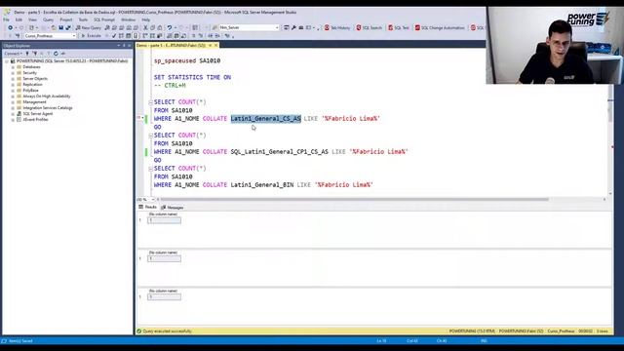Expand the Server Objects node

coord(13,79)
